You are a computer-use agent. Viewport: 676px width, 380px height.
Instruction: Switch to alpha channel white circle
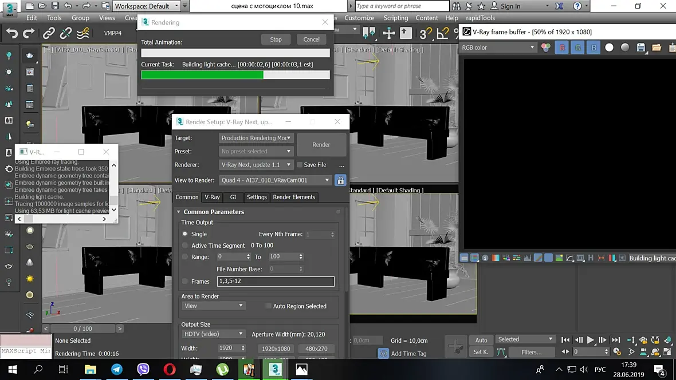coord(609,48)
